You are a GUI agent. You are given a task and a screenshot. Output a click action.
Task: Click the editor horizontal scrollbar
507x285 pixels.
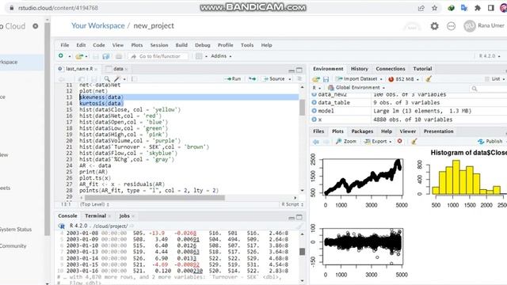point(155,198)
